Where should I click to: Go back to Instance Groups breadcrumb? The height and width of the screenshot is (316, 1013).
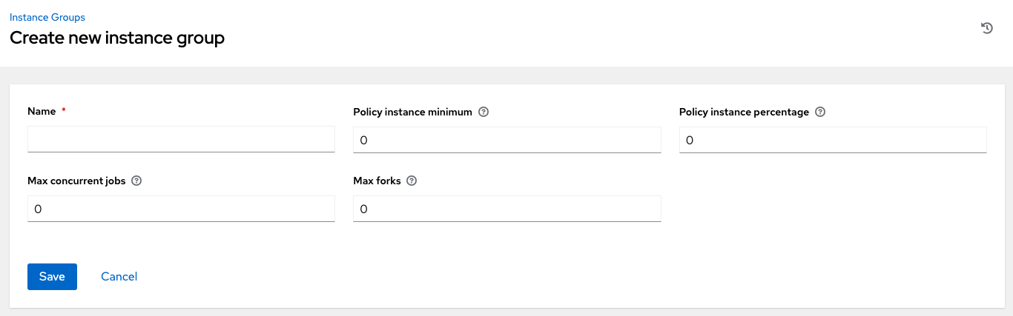[47, 17]
